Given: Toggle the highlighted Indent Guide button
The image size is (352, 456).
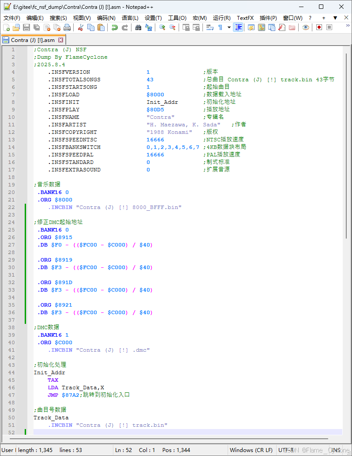Looking at the screenshot, I should [x=238, y=28].
